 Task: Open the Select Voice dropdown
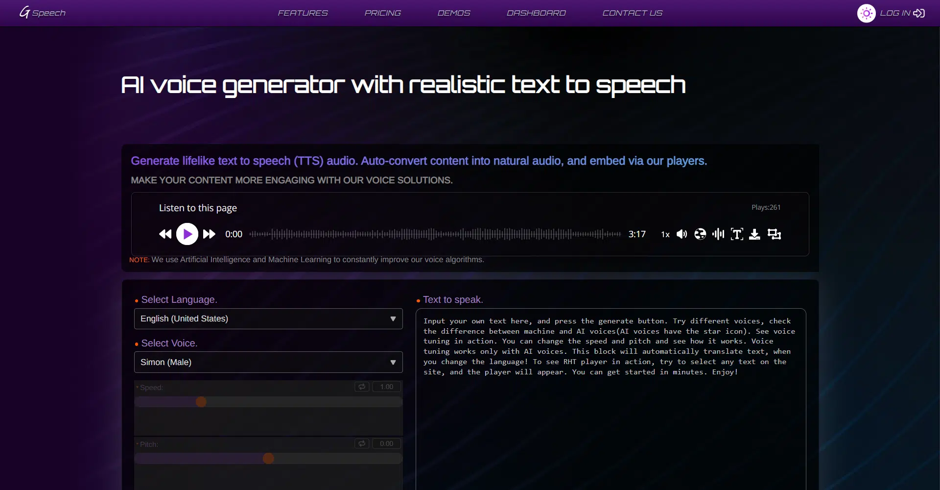coord(268,362)
